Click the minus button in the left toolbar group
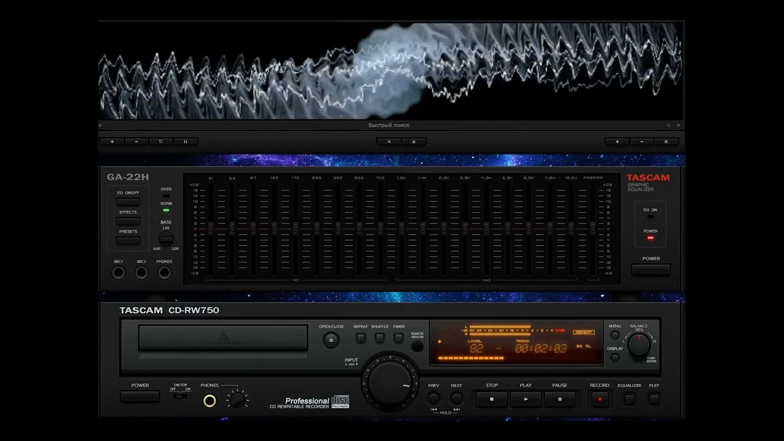 (137, 141)
